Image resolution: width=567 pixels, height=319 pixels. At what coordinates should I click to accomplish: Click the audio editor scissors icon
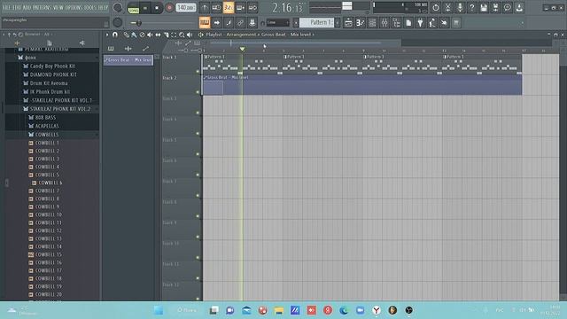click(447, 7)
